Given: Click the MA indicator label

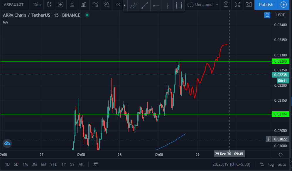Looking at the screenshot, I should (5, 22).
